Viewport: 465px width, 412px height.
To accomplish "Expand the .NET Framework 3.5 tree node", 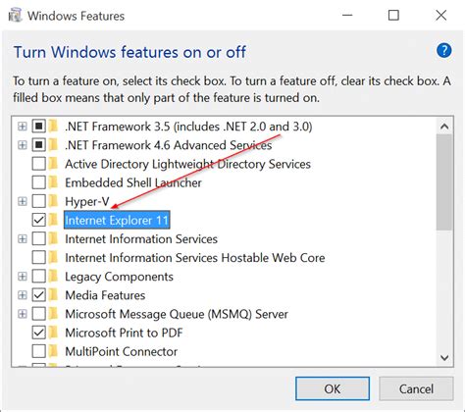I will pyautogui.click(x=23, y=127).
